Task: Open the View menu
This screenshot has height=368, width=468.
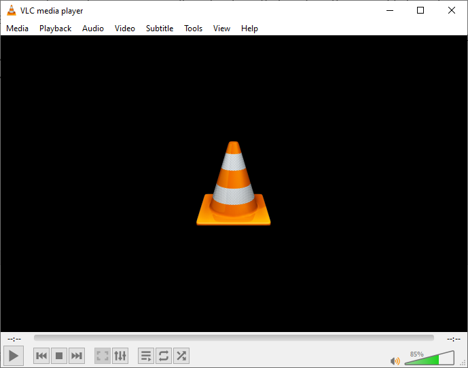Action: [x=221, y=29]
